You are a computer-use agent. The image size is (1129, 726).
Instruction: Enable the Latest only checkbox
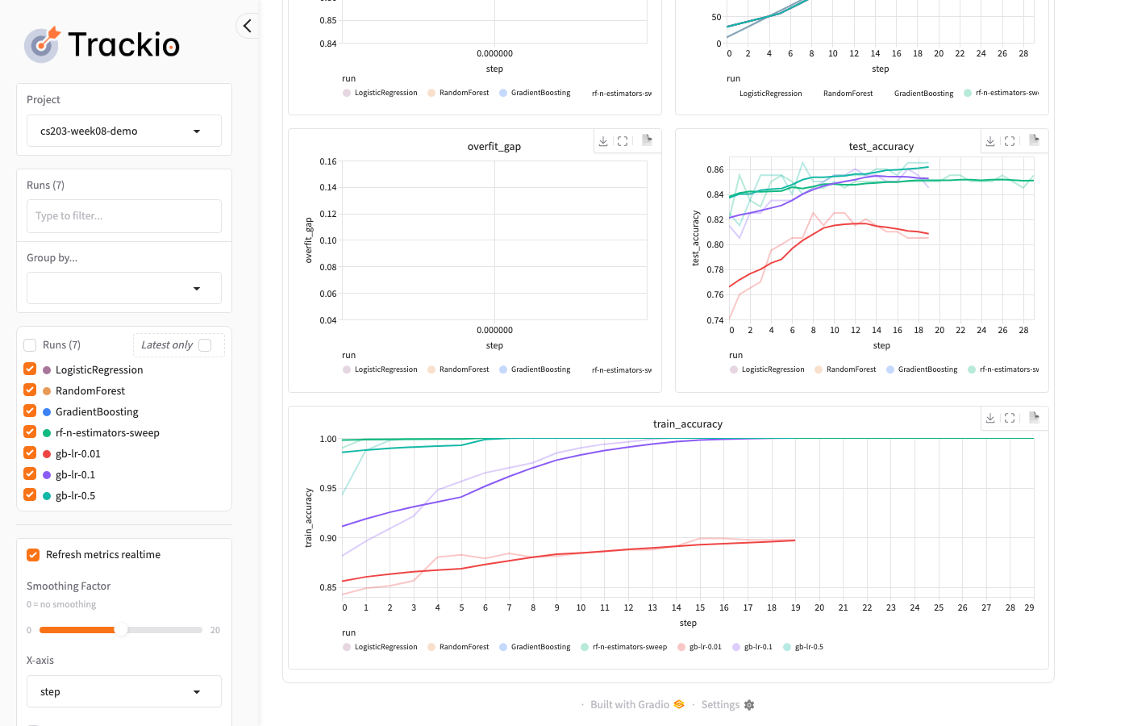pos(205,345)
